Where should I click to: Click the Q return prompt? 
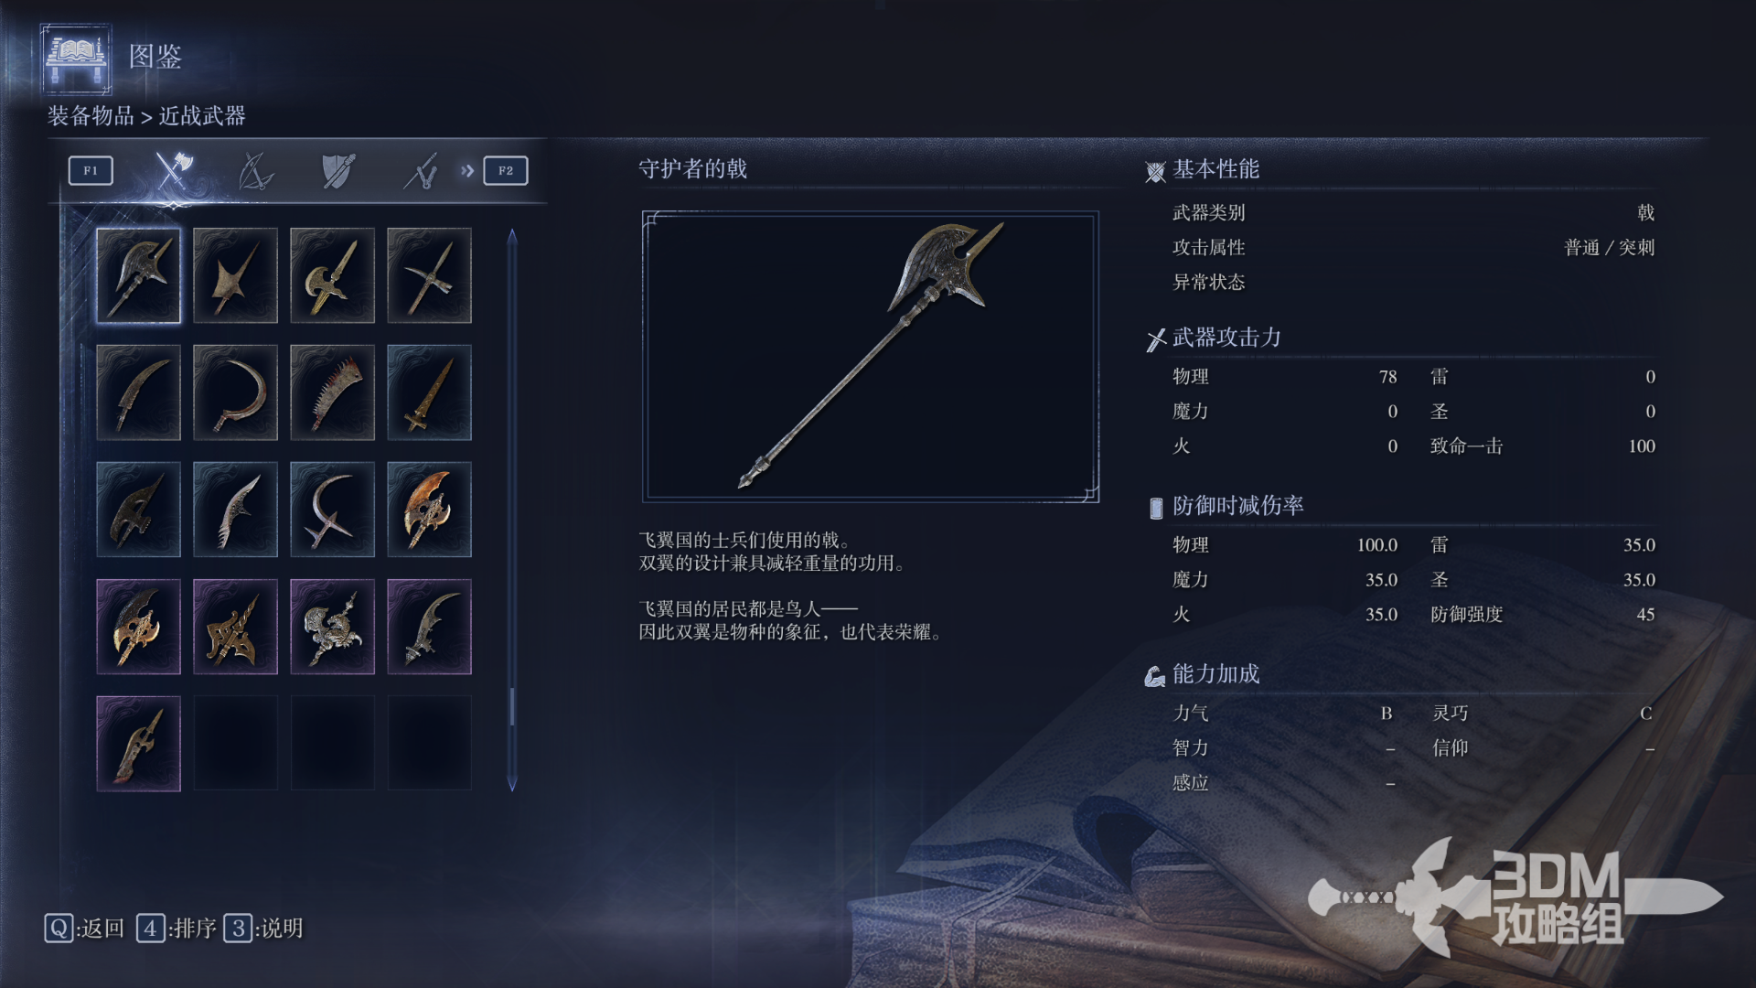[84, 929]
